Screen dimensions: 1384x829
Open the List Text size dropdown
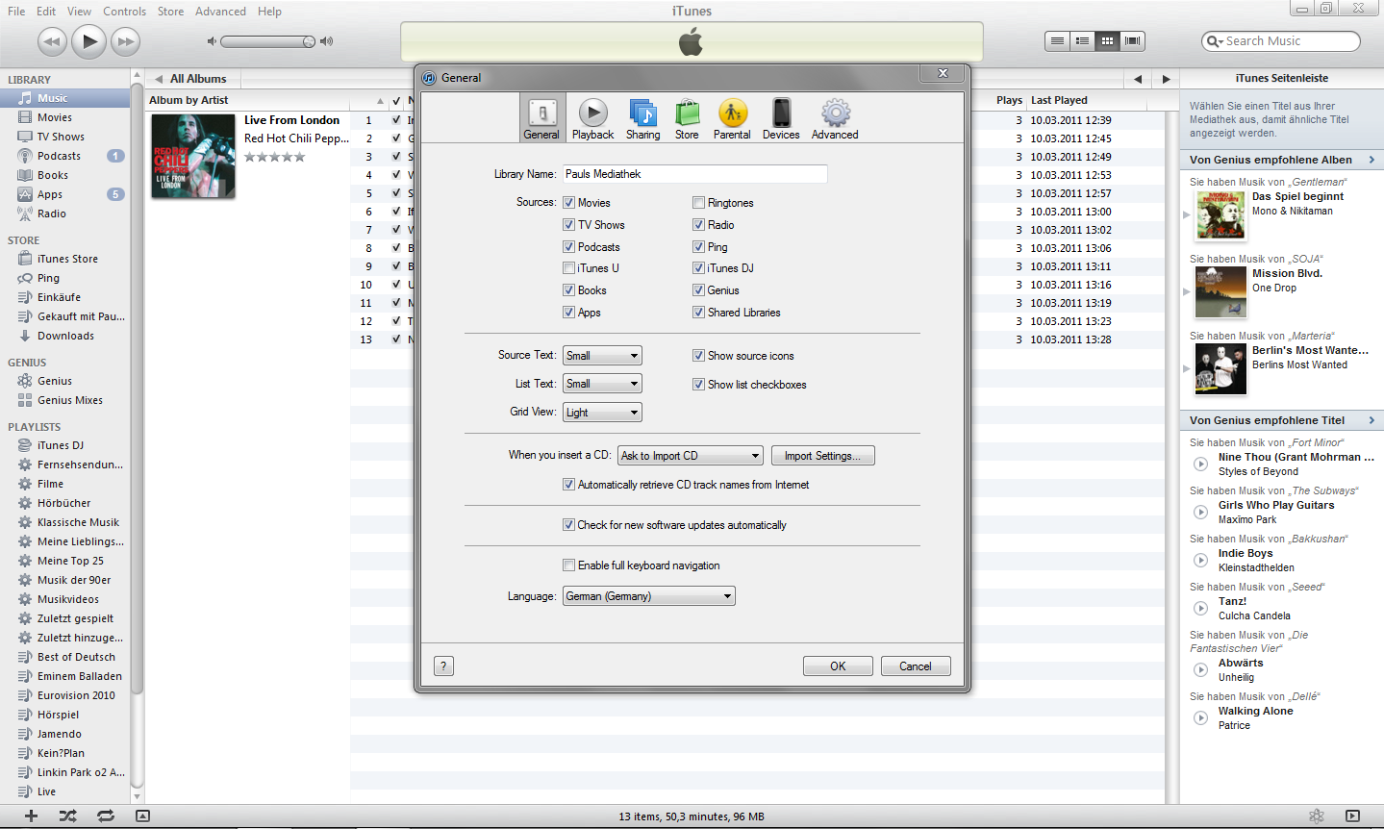click(x=602, y=384)
